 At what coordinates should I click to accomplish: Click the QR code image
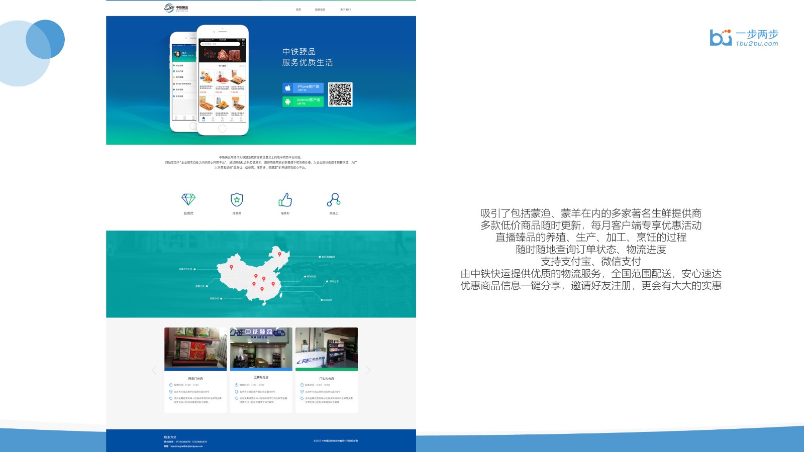(x=340, y=94)
